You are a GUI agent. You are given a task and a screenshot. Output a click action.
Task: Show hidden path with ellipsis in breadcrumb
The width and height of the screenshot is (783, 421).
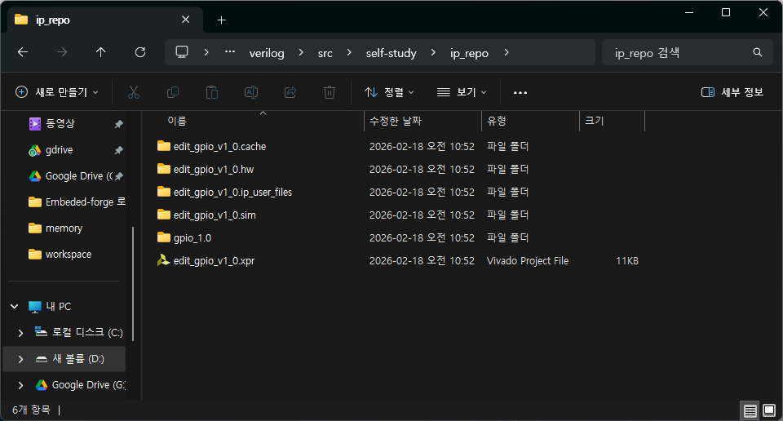pos(230,52)
